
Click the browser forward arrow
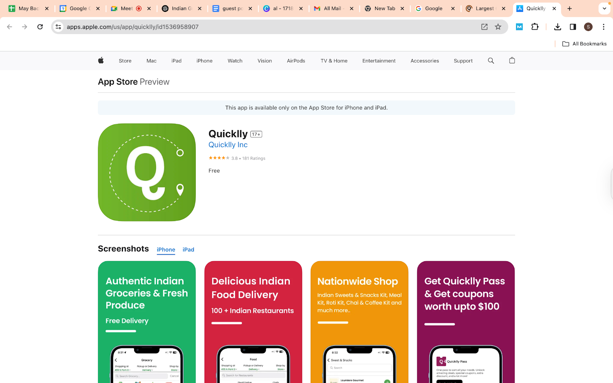coord(25,27)
